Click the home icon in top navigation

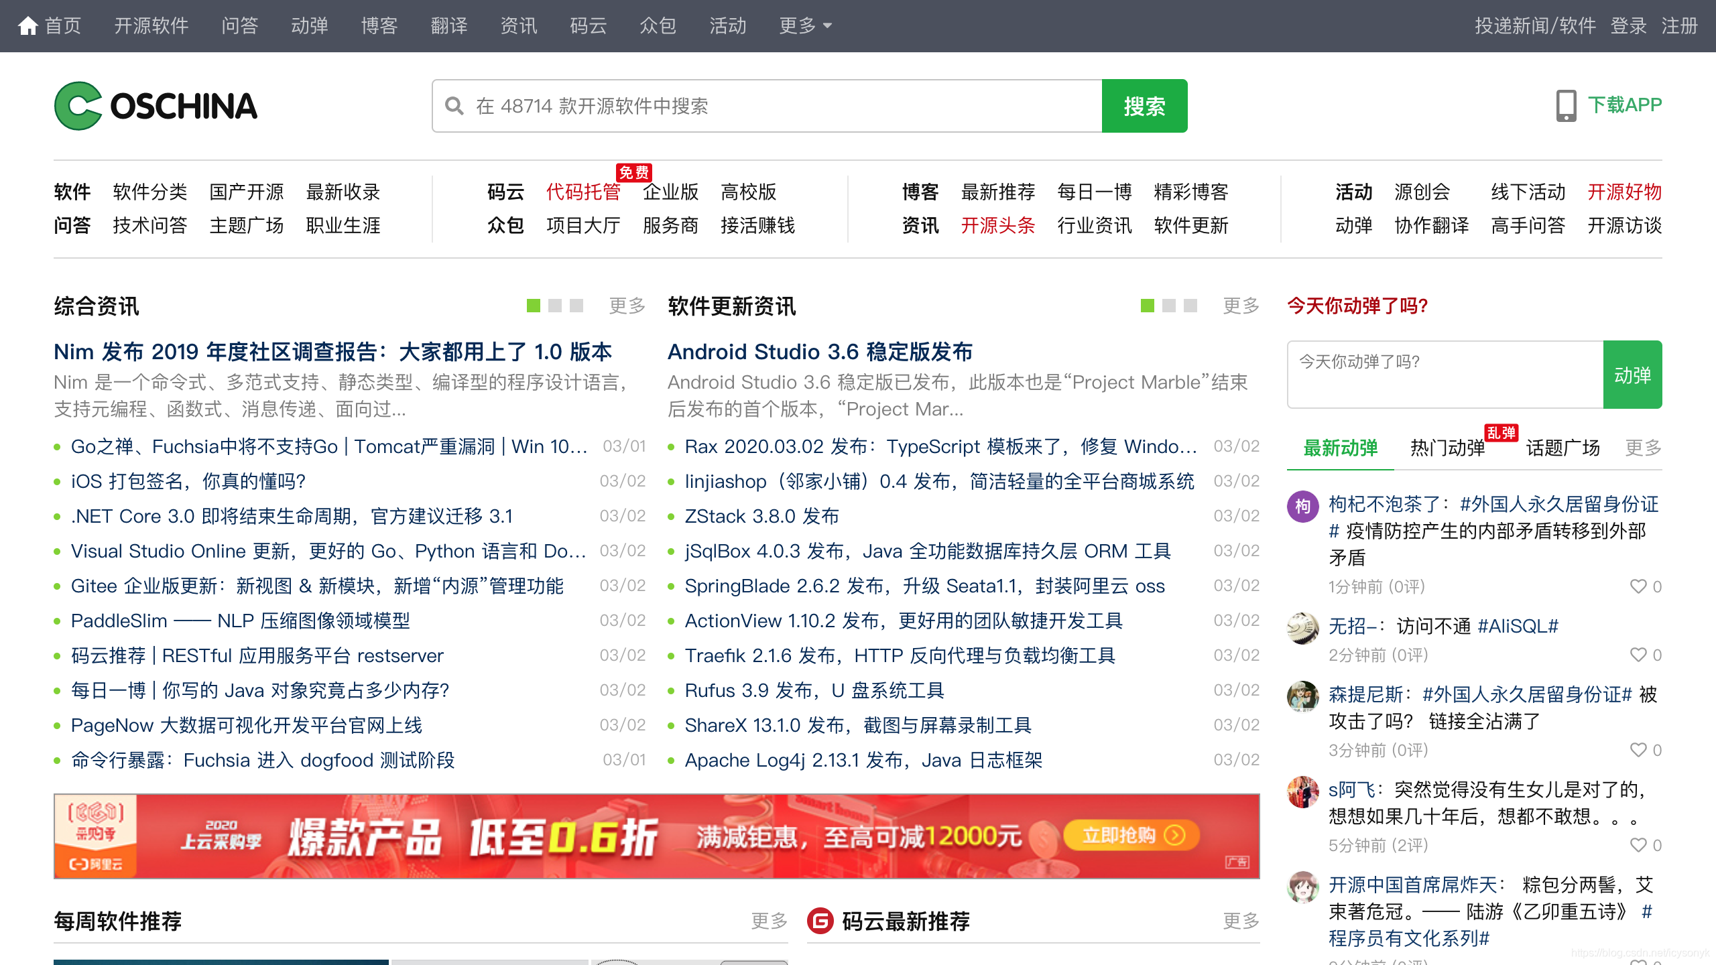[x=28, y=25]
